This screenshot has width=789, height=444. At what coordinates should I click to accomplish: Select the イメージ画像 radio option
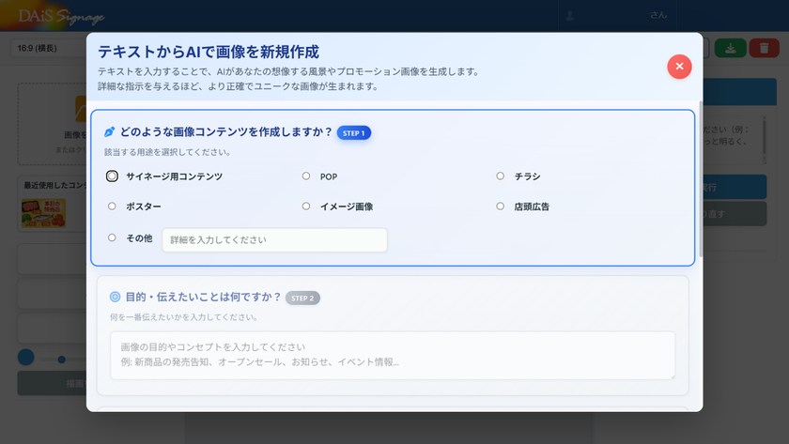coord(306,206)
